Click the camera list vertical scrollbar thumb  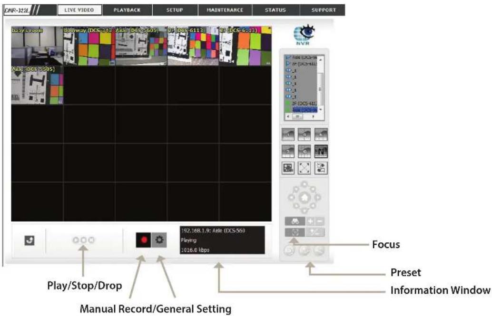(x=321, y=89)
